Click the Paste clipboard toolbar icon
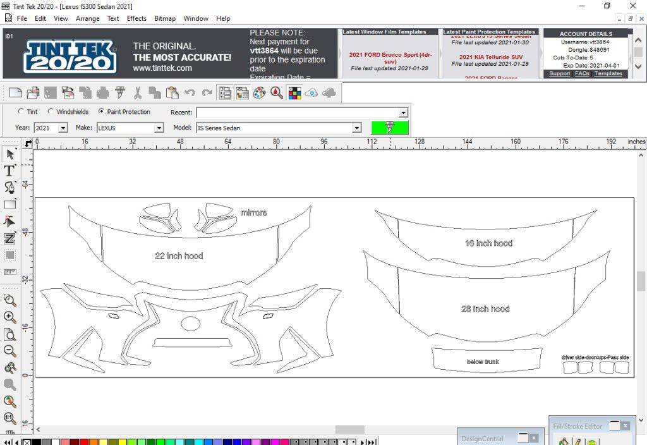Viewport: 647px width, 445px height. [172, 93]
